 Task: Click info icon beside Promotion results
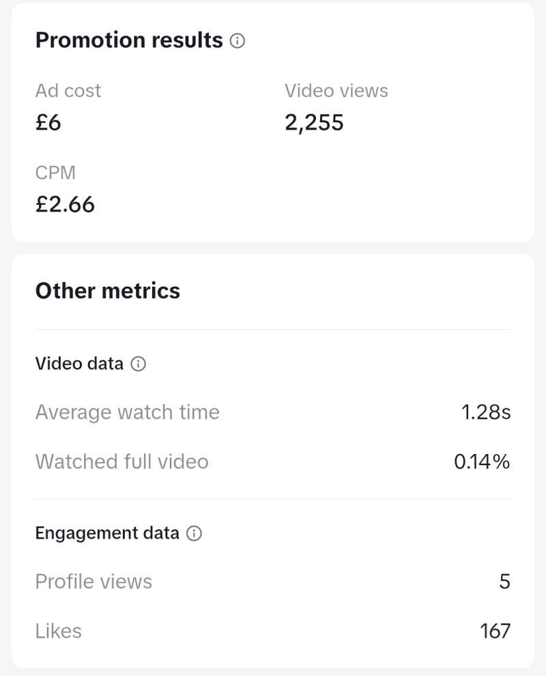click(238, 41)
